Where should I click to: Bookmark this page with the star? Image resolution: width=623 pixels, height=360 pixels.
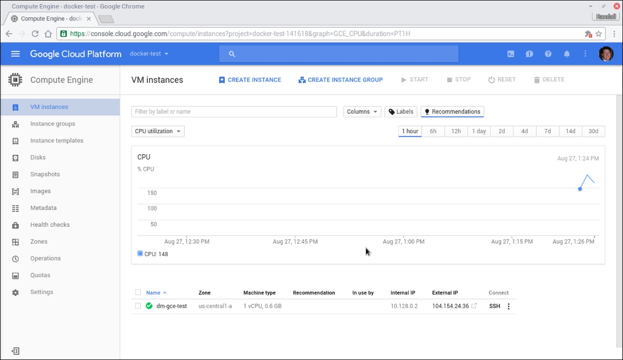click(x=599, y=34)
